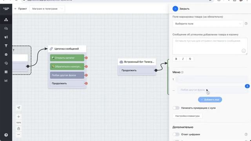Open the analytics chart icon in sidebar
The image size is (251, 141).
[x=6, y=81]
